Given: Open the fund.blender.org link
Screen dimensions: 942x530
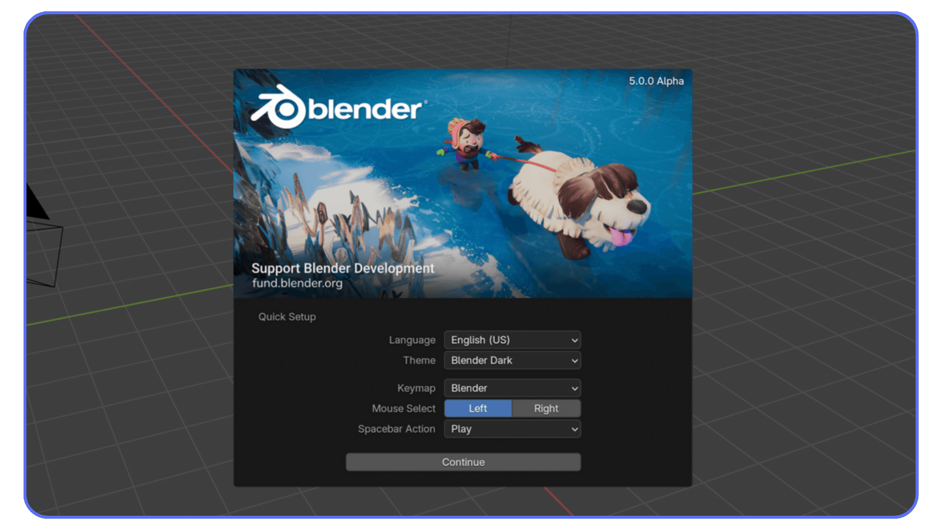Looking at the screenshot, I should tap(297, 283).
